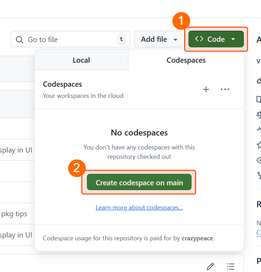
Task: Open the 'pkg tips' commit message
Action: tap(14, 213)
